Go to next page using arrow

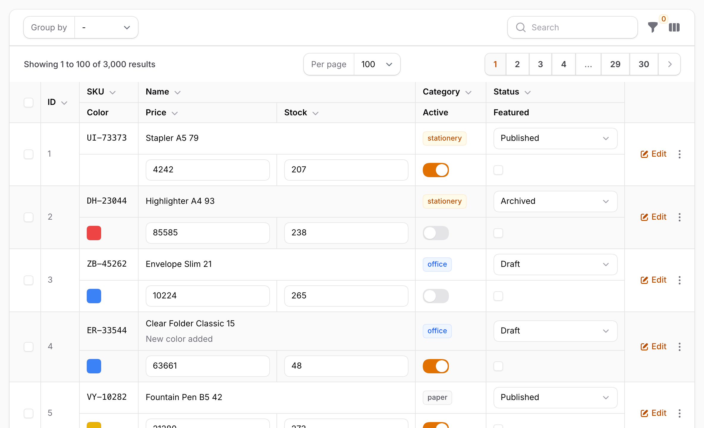click(670, 64)
